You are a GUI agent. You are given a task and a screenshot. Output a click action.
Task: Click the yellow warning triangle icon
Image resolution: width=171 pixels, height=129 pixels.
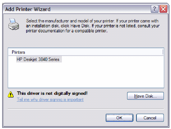pyautogui.click(x=11, y=94)
